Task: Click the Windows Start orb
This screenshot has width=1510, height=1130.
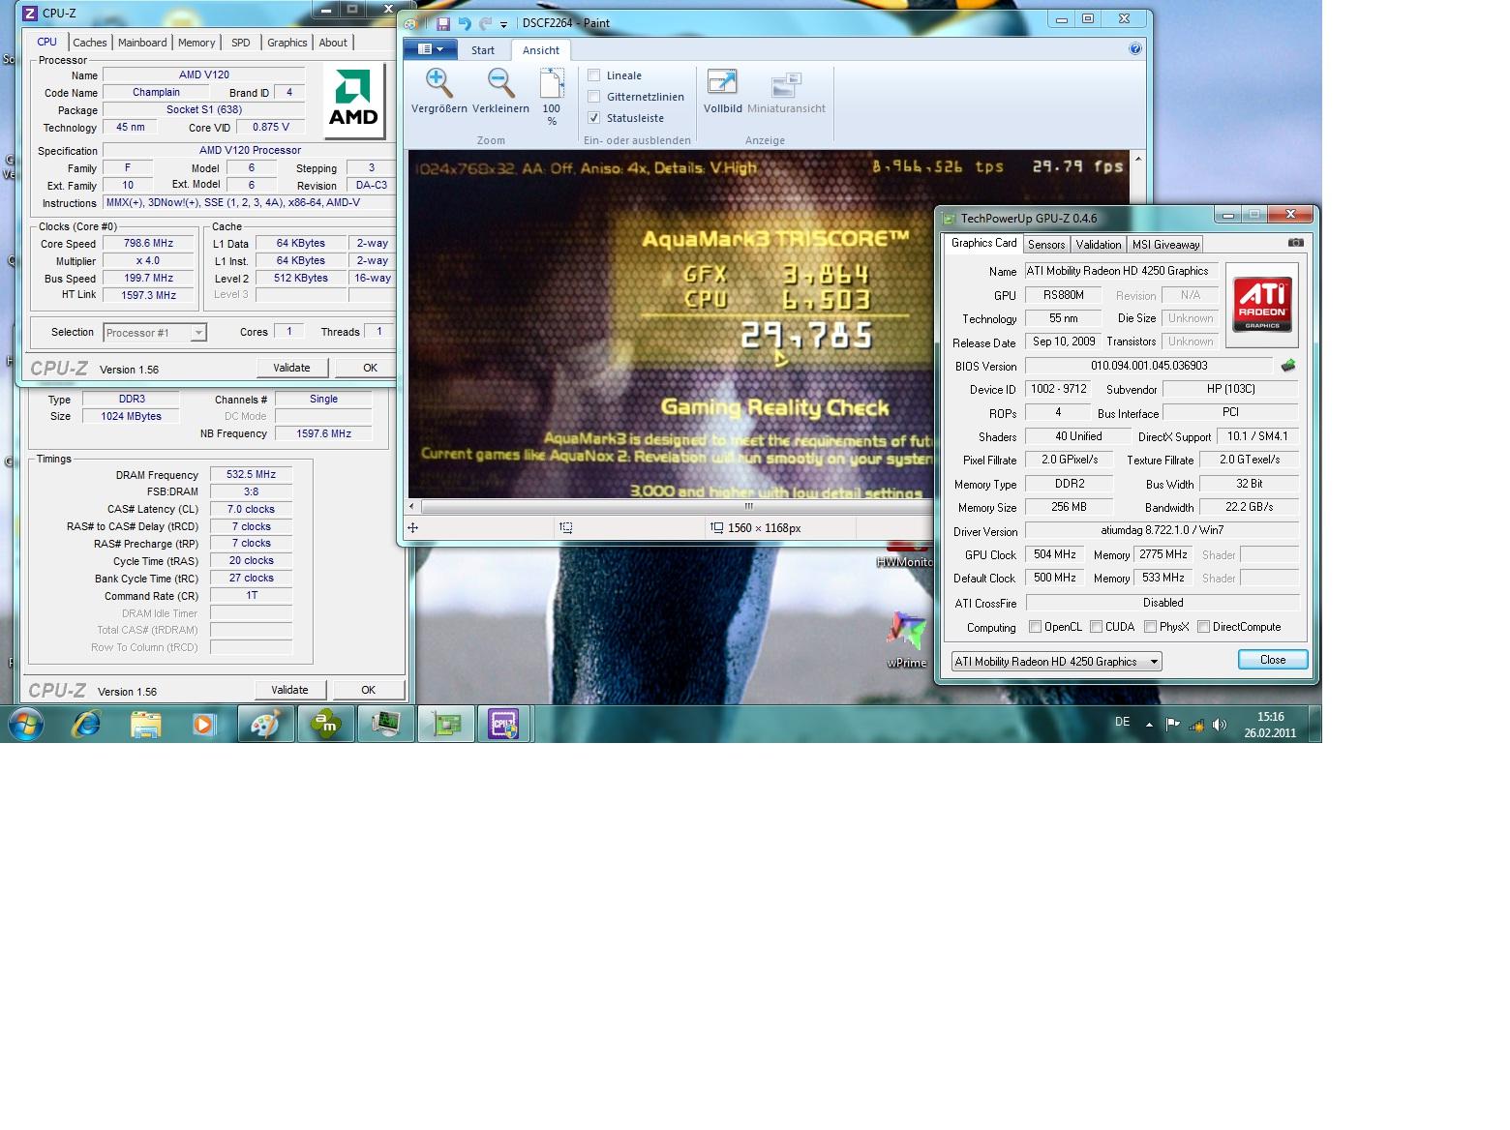Action: (26, 724)
